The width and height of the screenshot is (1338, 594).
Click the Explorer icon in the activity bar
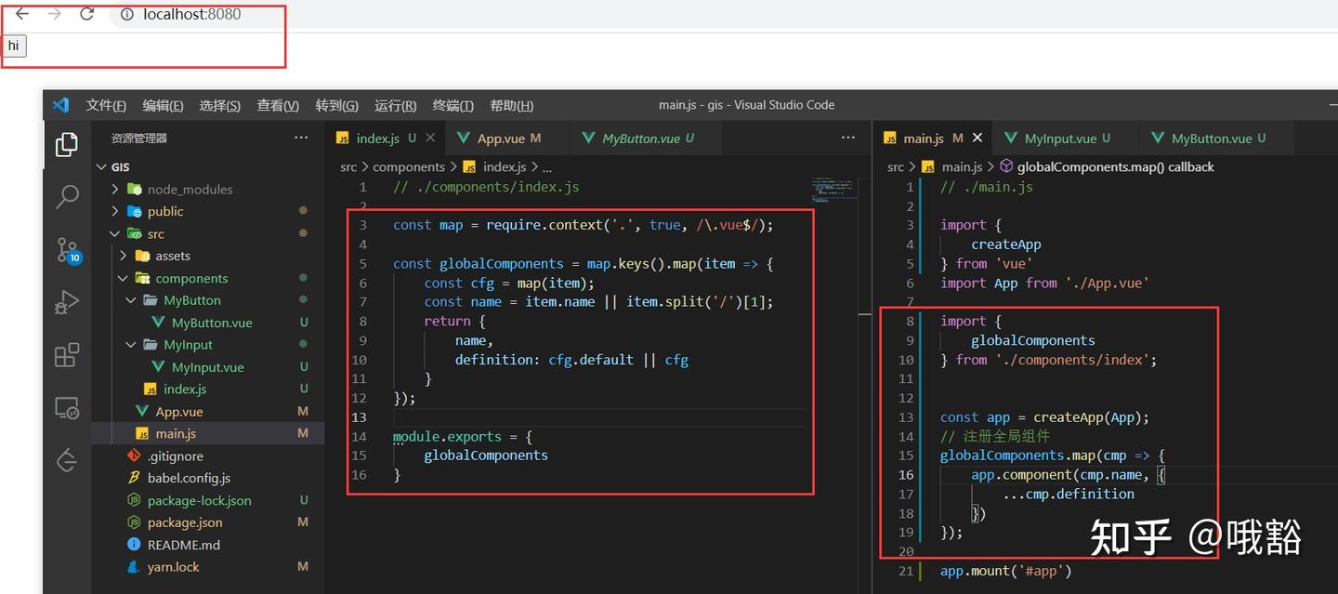[66, 144]
